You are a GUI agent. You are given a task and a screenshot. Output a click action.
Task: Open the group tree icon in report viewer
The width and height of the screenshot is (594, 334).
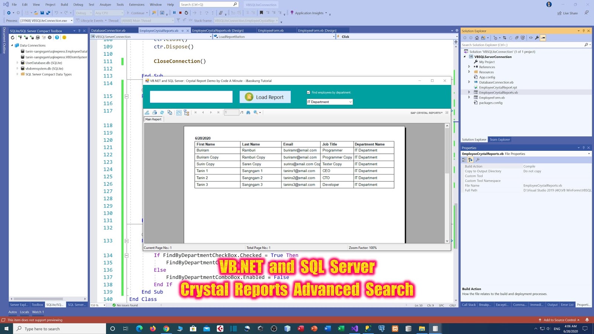(x=187, y=113)
